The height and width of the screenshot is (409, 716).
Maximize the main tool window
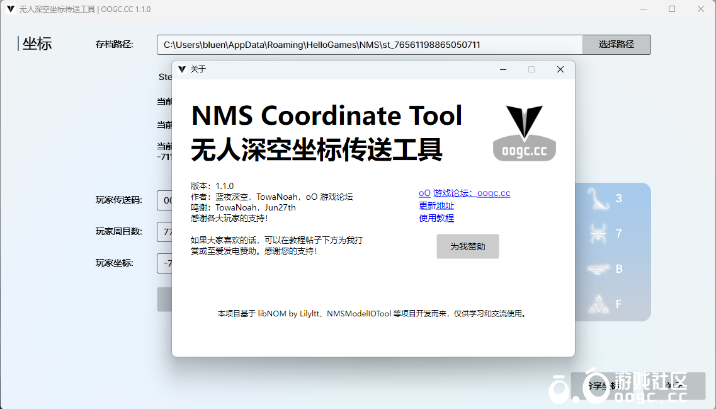tap(672, 9)
